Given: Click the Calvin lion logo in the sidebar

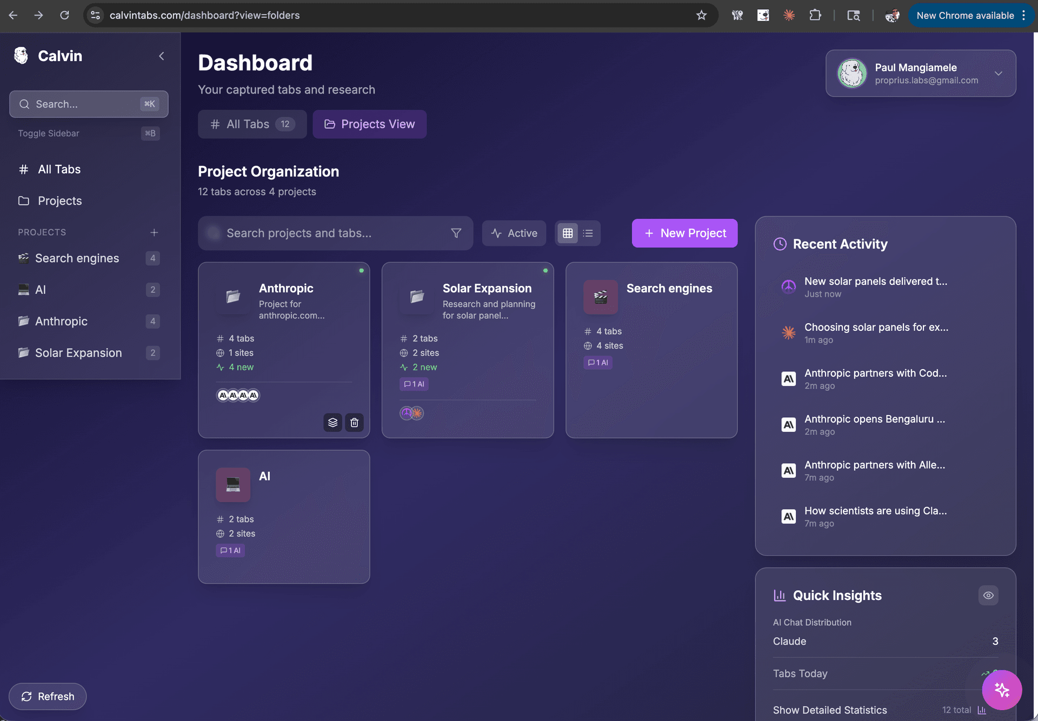Looking at the screenshot, I should 21,56.
